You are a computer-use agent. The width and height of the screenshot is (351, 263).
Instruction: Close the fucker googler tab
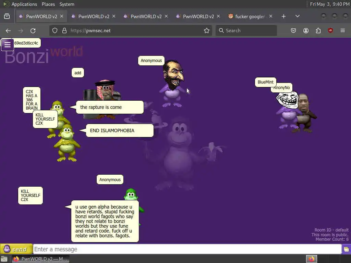pos(271,16)
